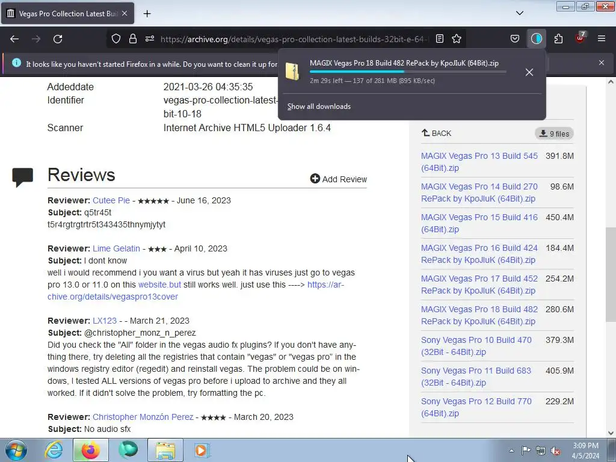The image size is (616, 462).
Task: Open Windows Explorer folder in taskbar
Action: pos(165,450)
